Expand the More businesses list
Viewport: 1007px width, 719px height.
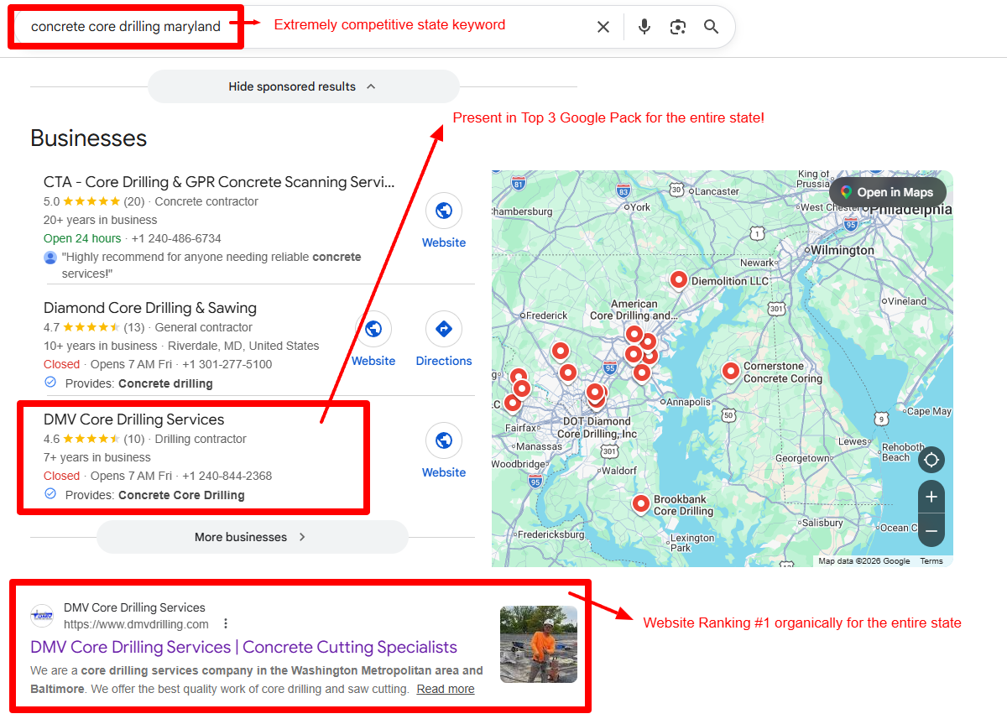click(252, 537)
